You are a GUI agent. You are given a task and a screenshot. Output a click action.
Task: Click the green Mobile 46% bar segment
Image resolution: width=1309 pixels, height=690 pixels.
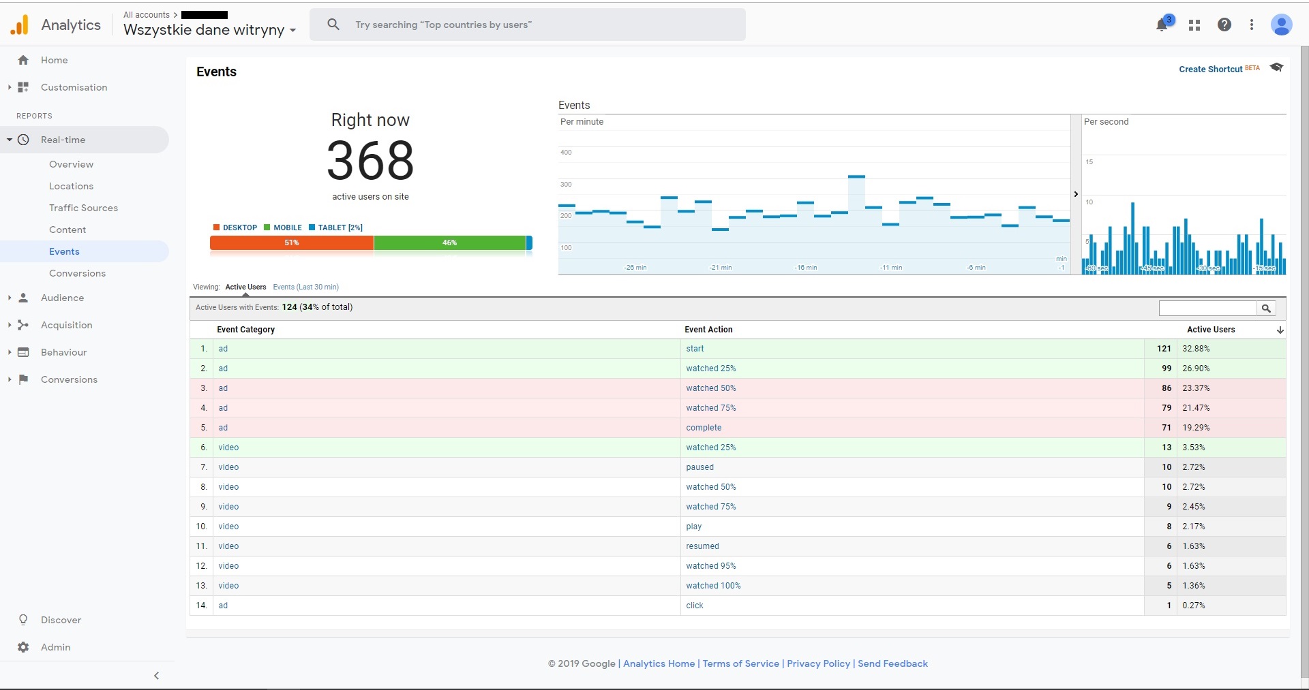point(449,242)
